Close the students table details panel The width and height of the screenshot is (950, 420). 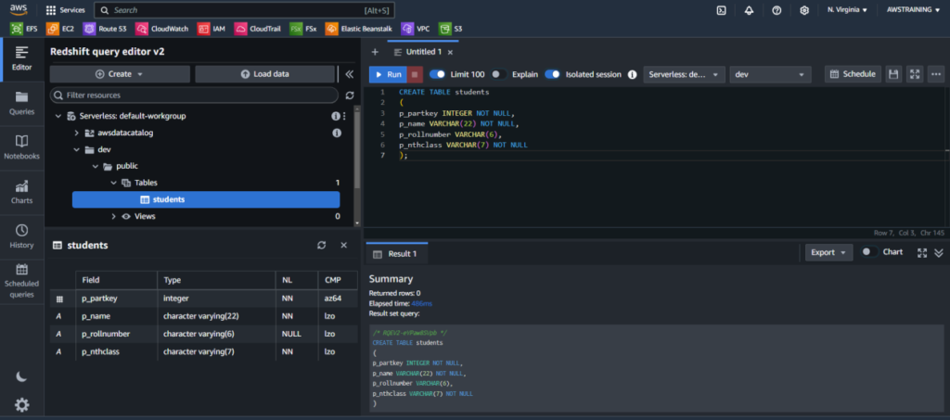tap(343, 245)
